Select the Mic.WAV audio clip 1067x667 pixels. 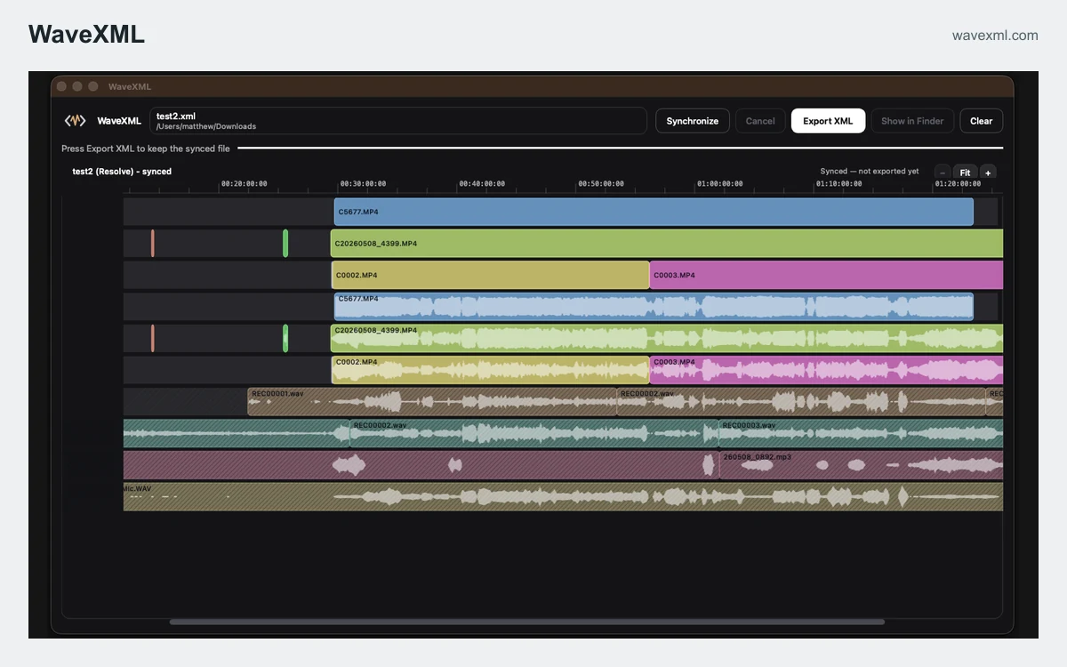point(563,496)
